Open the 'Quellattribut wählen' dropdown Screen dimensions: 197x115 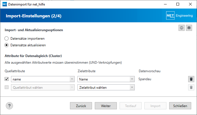[x=43, y=87]
